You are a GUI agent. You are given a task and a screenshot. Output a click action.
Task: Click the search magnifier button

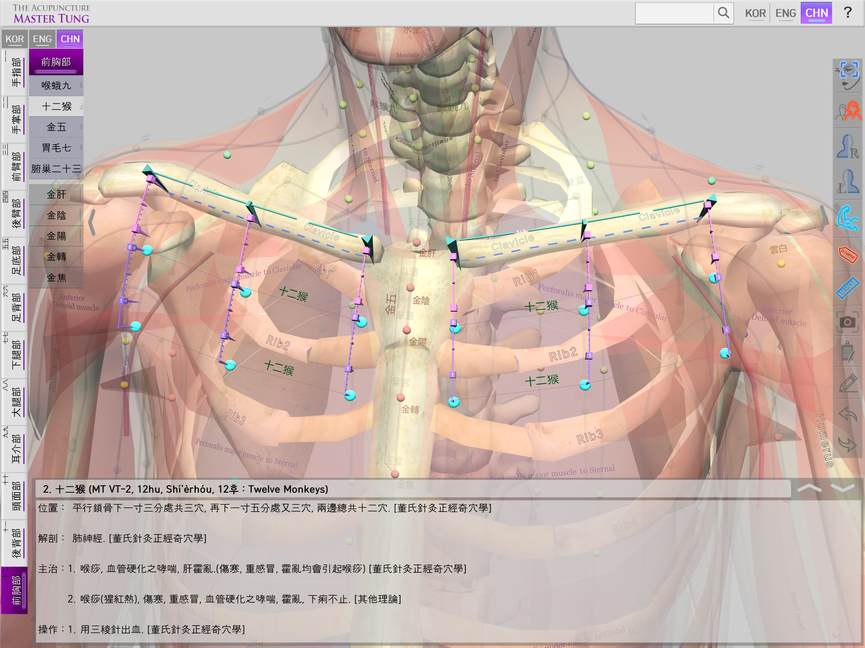[723, 13]
